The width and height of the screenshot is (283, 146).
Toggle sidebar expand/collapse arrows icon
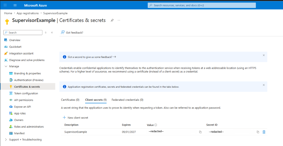pyautogui.click(x=46, y=32)
